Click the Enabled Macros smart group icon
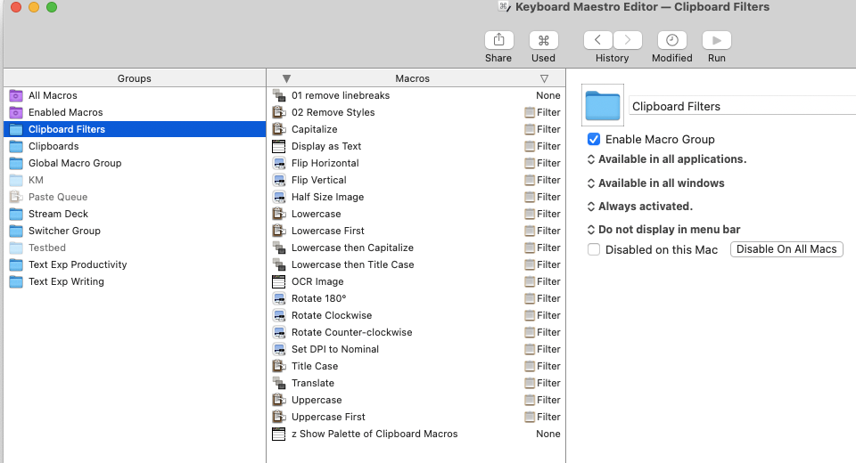Image resolution: width=856 pixels, height=463 pixels. (16, 112)
